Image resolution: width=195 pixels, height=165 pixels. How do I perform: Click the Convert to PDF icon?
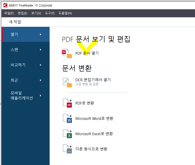tap(67, 103)
